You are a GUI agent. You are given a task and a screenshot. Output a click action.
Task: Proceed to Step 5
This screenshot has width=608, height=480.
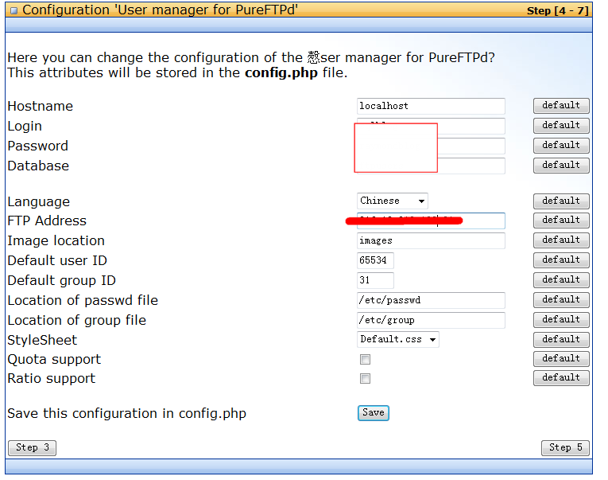pyautogui.click(x=565, y=448)
